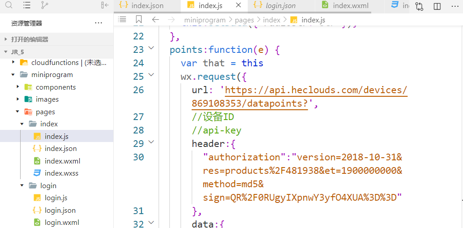Screen dimensions: 463x228
Task: Follow the api.heclouds.com URL link
Action: point(300,96)
